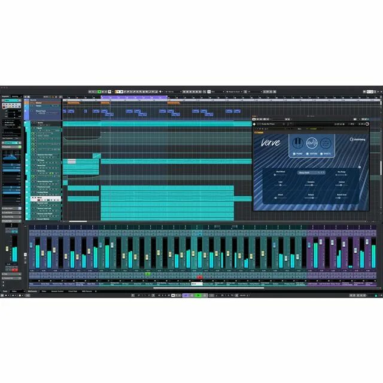This screenshot has height=383, width=383.
Task: Click the Key Range slider in Verve
Action: pyautogui.click(x=341, y=175)
